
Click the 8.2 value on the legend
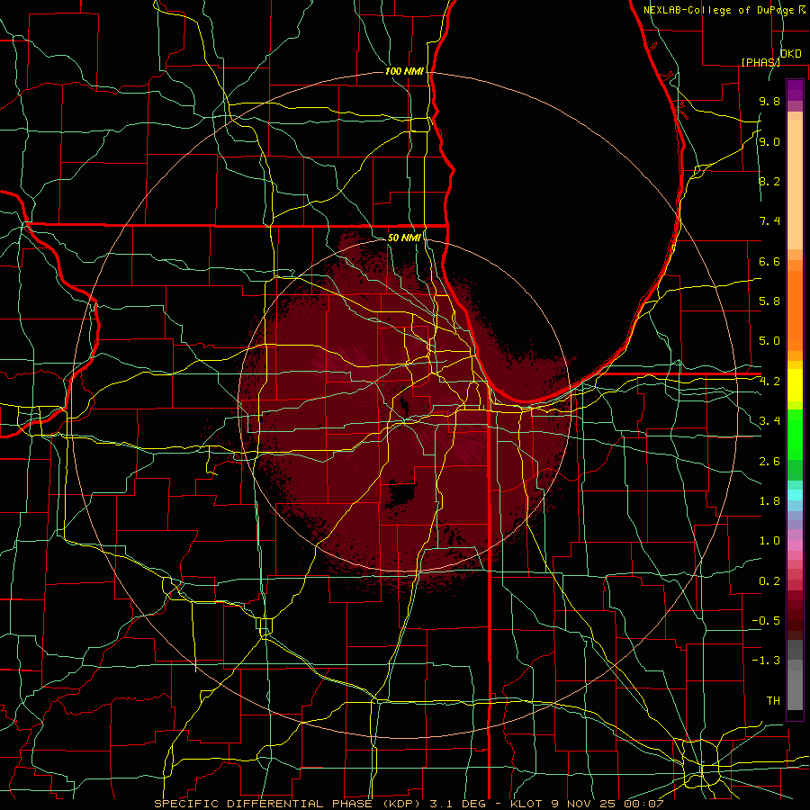(x=769, y=181)
